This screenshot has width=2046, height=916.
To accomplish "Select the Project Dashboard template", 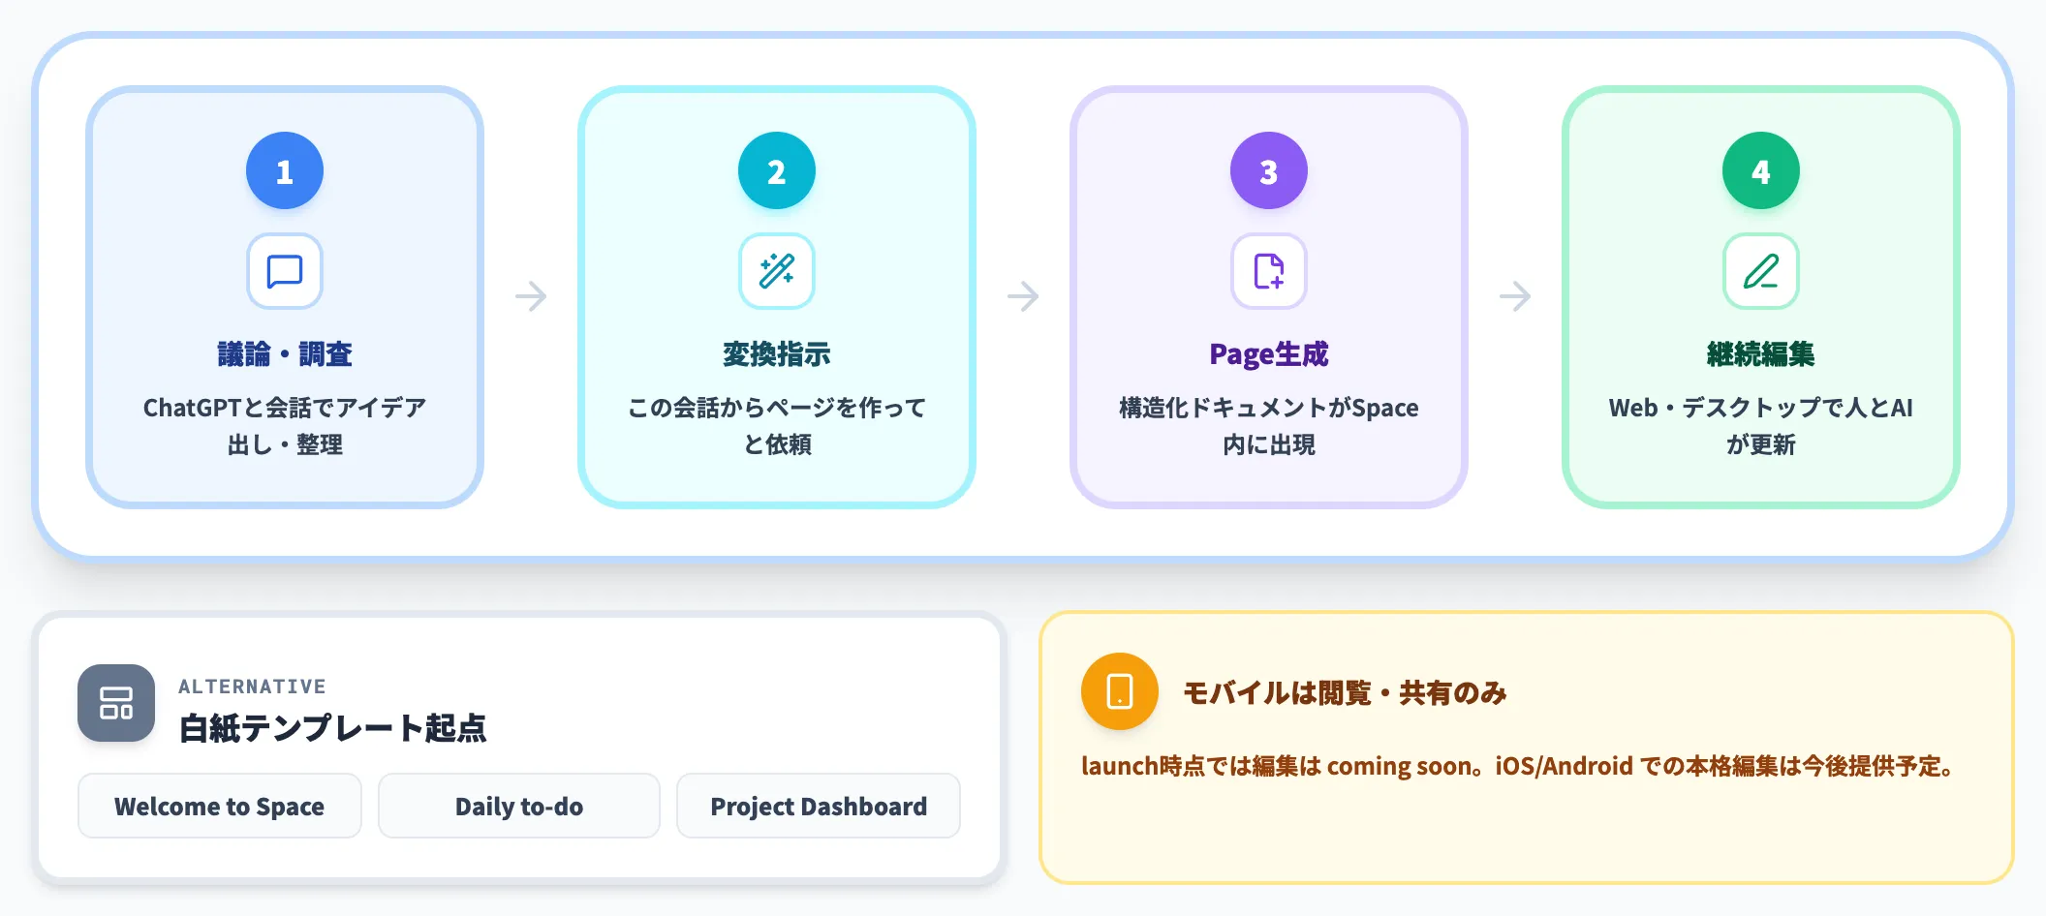I will point(819,806).
